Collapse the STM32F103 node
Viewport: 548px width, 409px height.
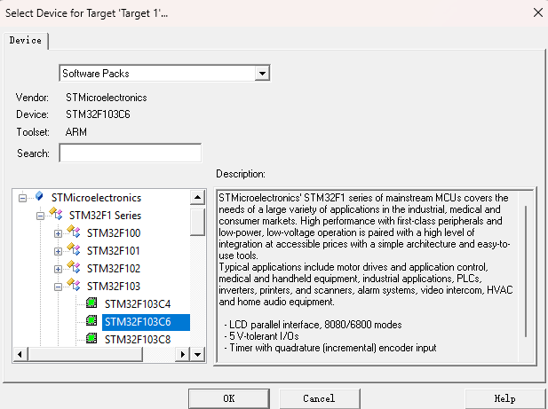58,287
